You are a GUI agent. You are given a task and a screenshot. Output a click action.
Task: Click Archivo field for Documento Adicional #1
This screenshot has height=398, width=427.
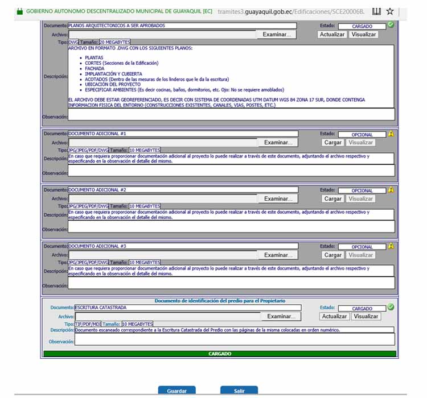163,143
